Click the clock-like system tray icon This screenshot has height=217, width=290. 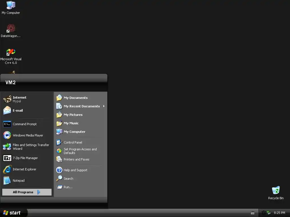[x=264, y=213]
